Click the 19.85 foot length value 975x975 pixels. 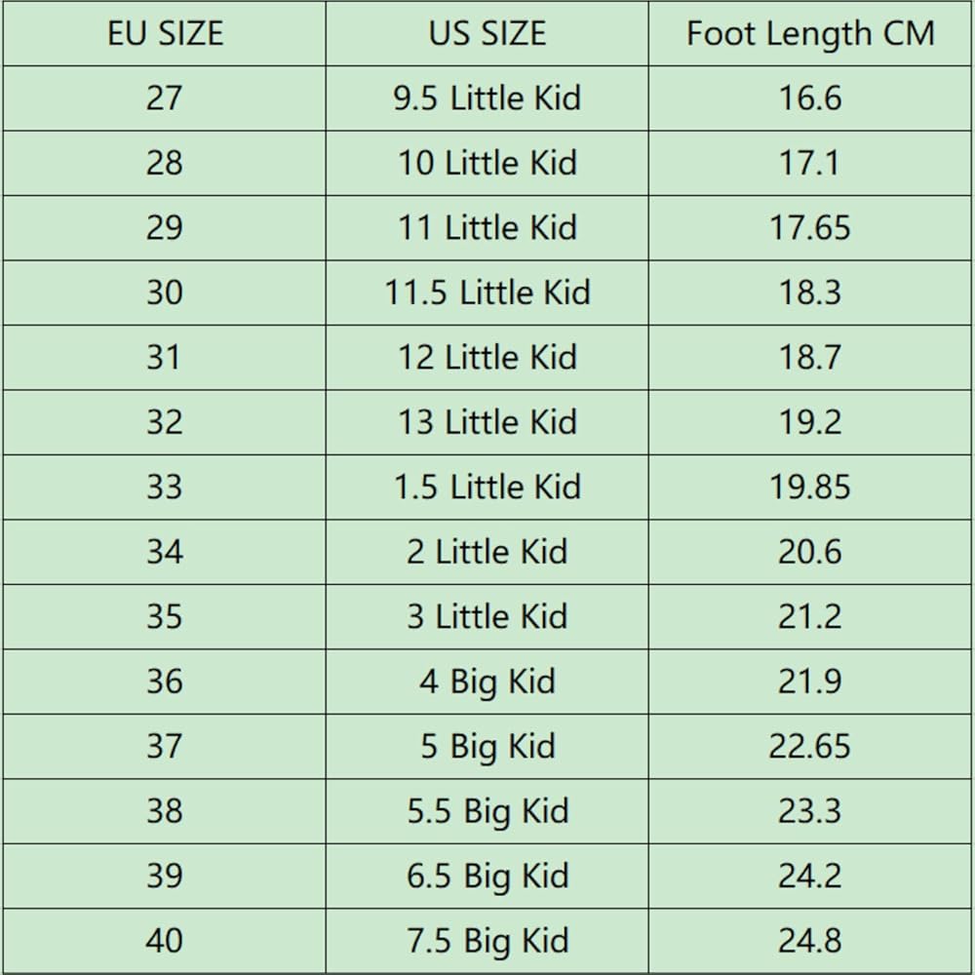click(809, 487)
